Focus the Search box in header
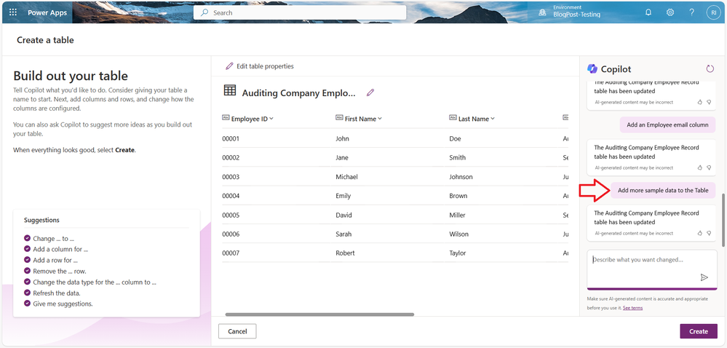Viewport: 727px width, 348px height. [300, 12]
